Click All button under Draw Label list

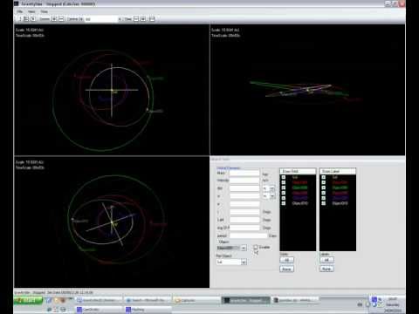(326, 260)
